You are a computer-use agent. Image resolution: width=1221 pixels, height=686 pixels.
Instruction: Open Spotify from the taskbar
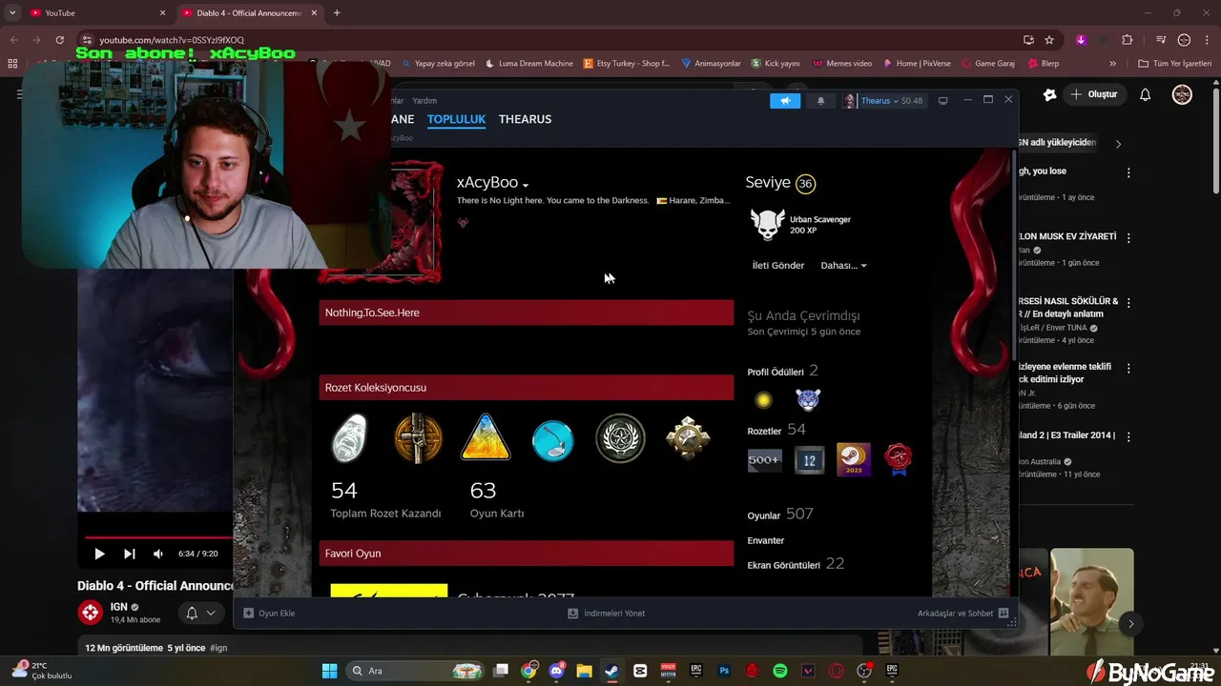pos(780,671)
